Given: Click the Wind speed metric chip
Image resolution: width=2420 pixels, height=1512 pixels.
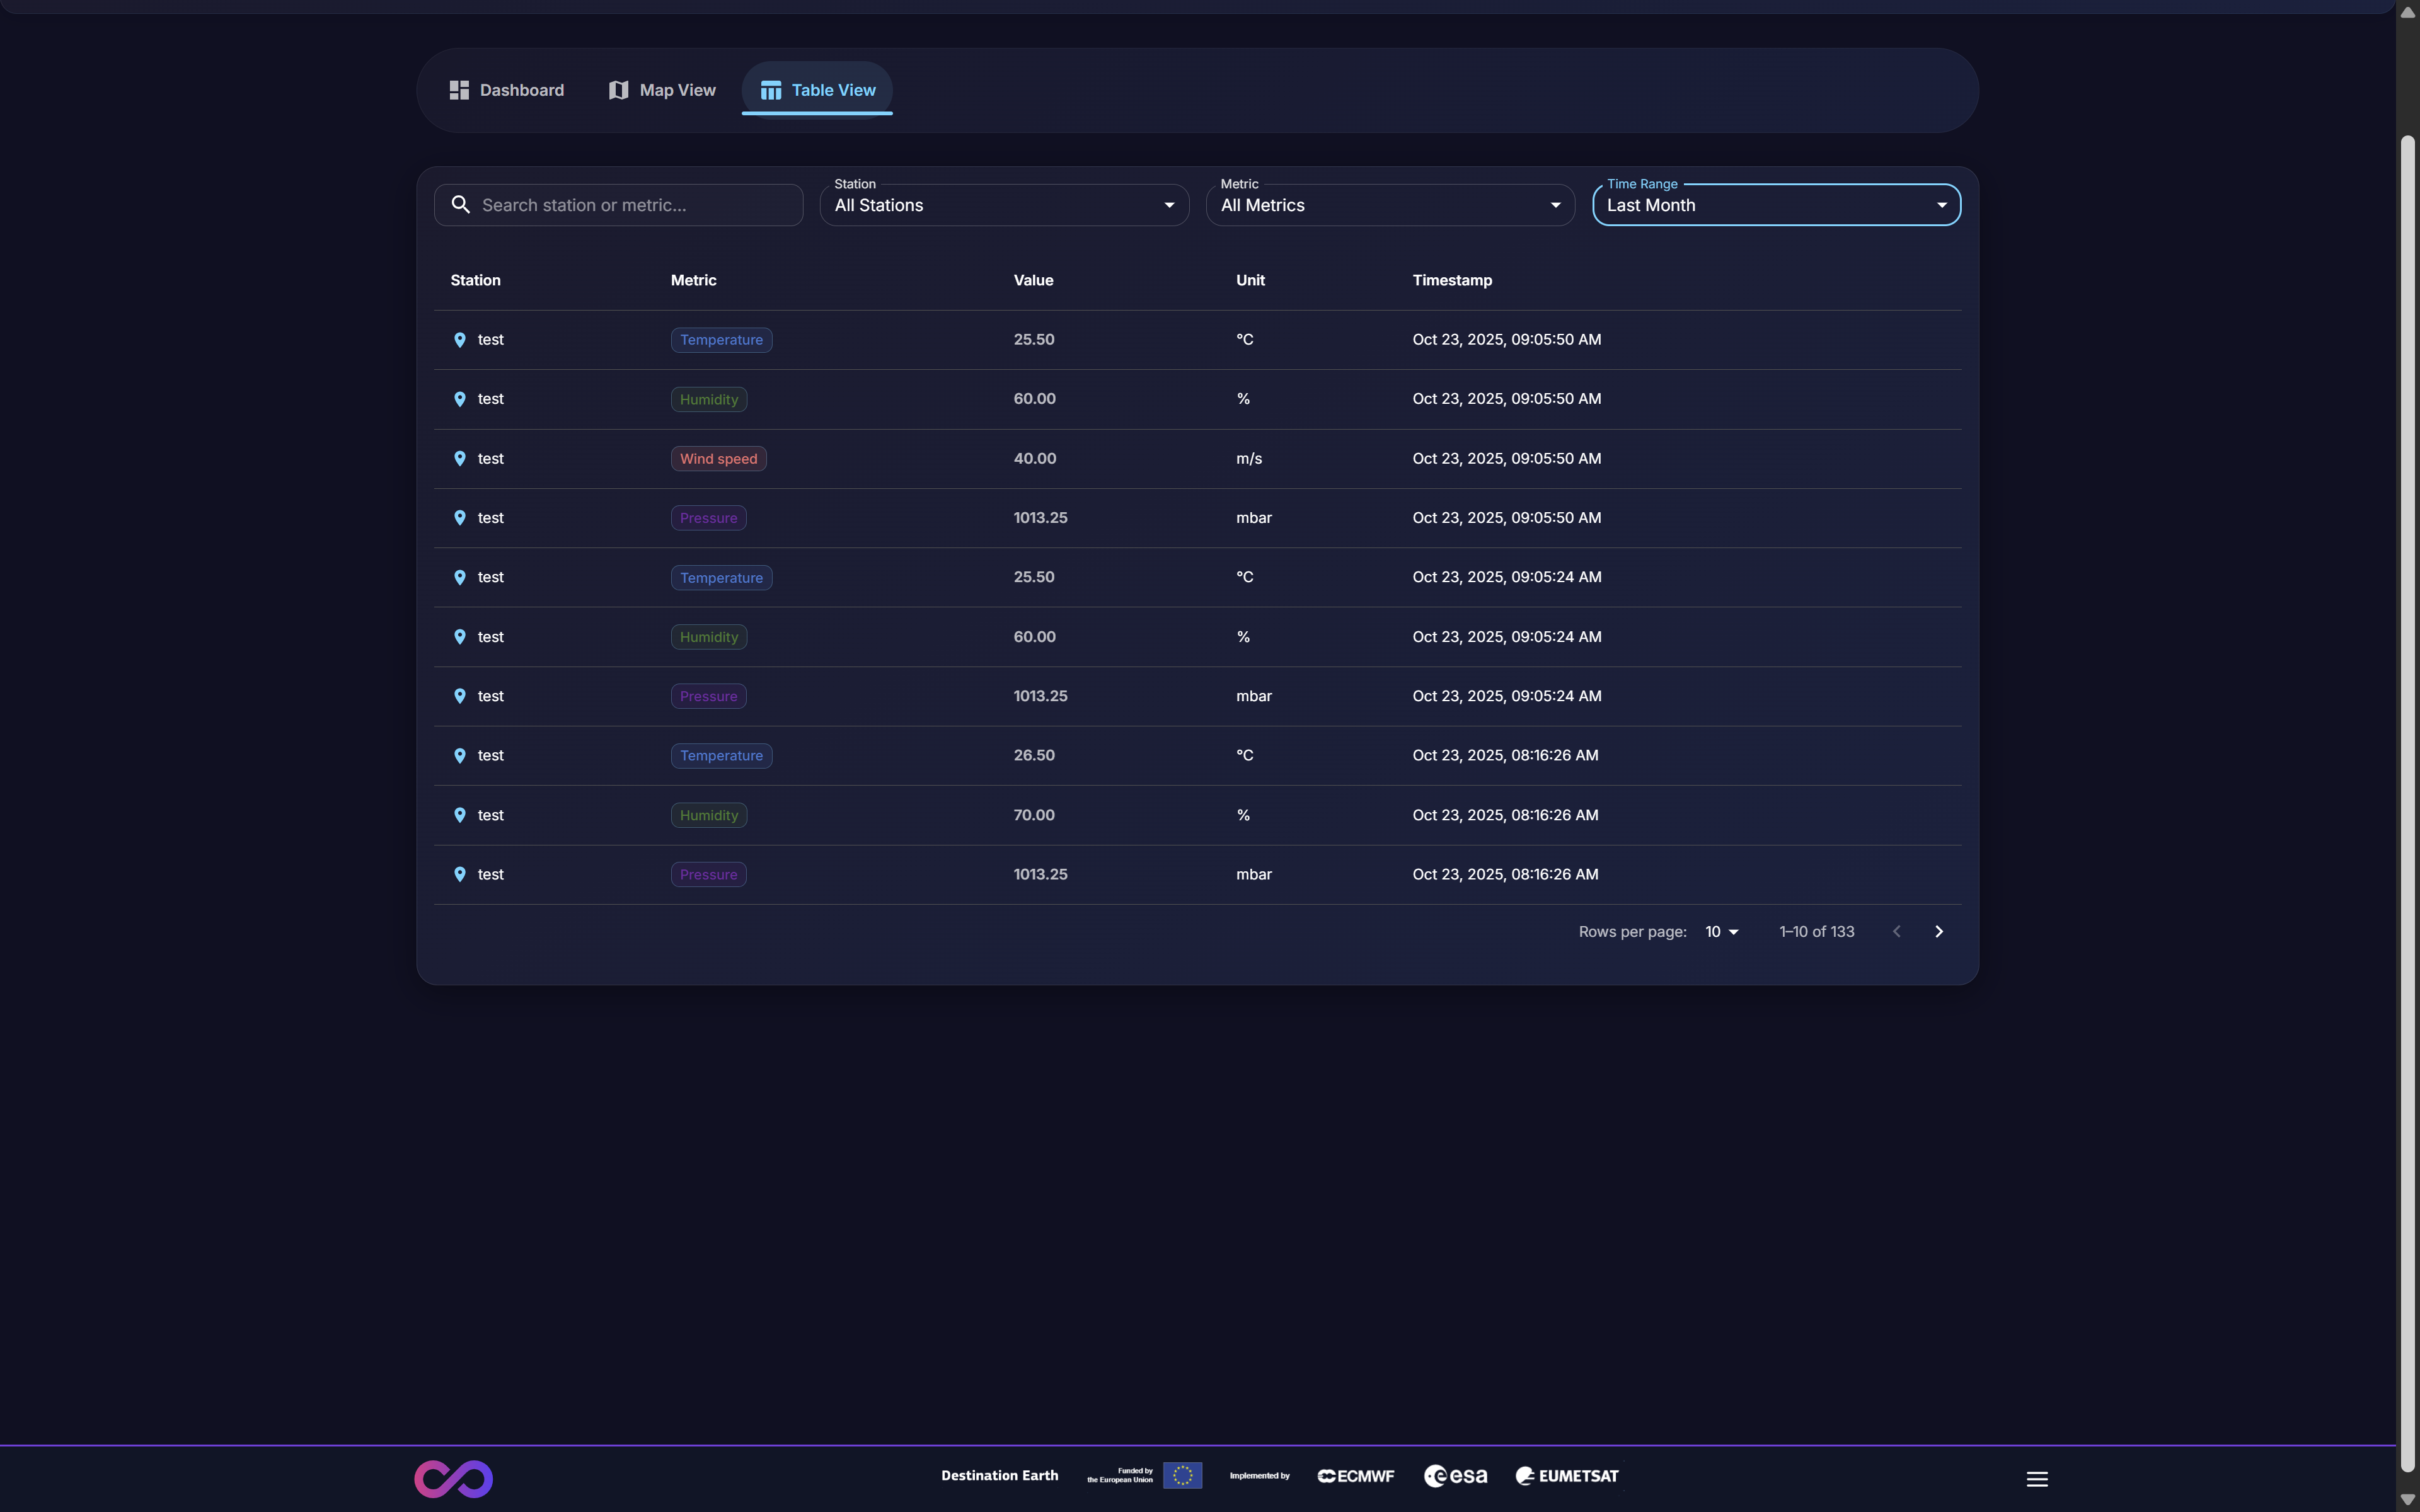Looking at the screenshot, I should (718, 459).
